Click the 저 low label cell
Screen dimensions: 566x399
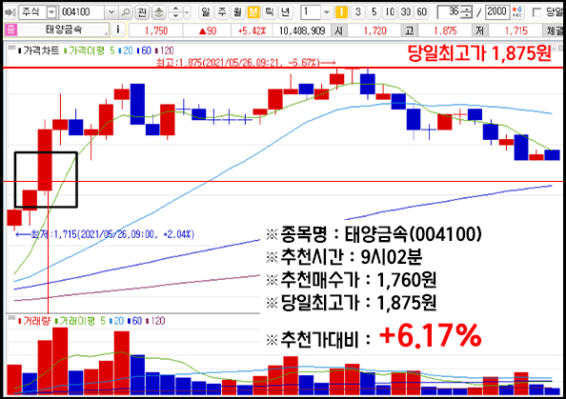pyautogui.click(x=479, y=30)
